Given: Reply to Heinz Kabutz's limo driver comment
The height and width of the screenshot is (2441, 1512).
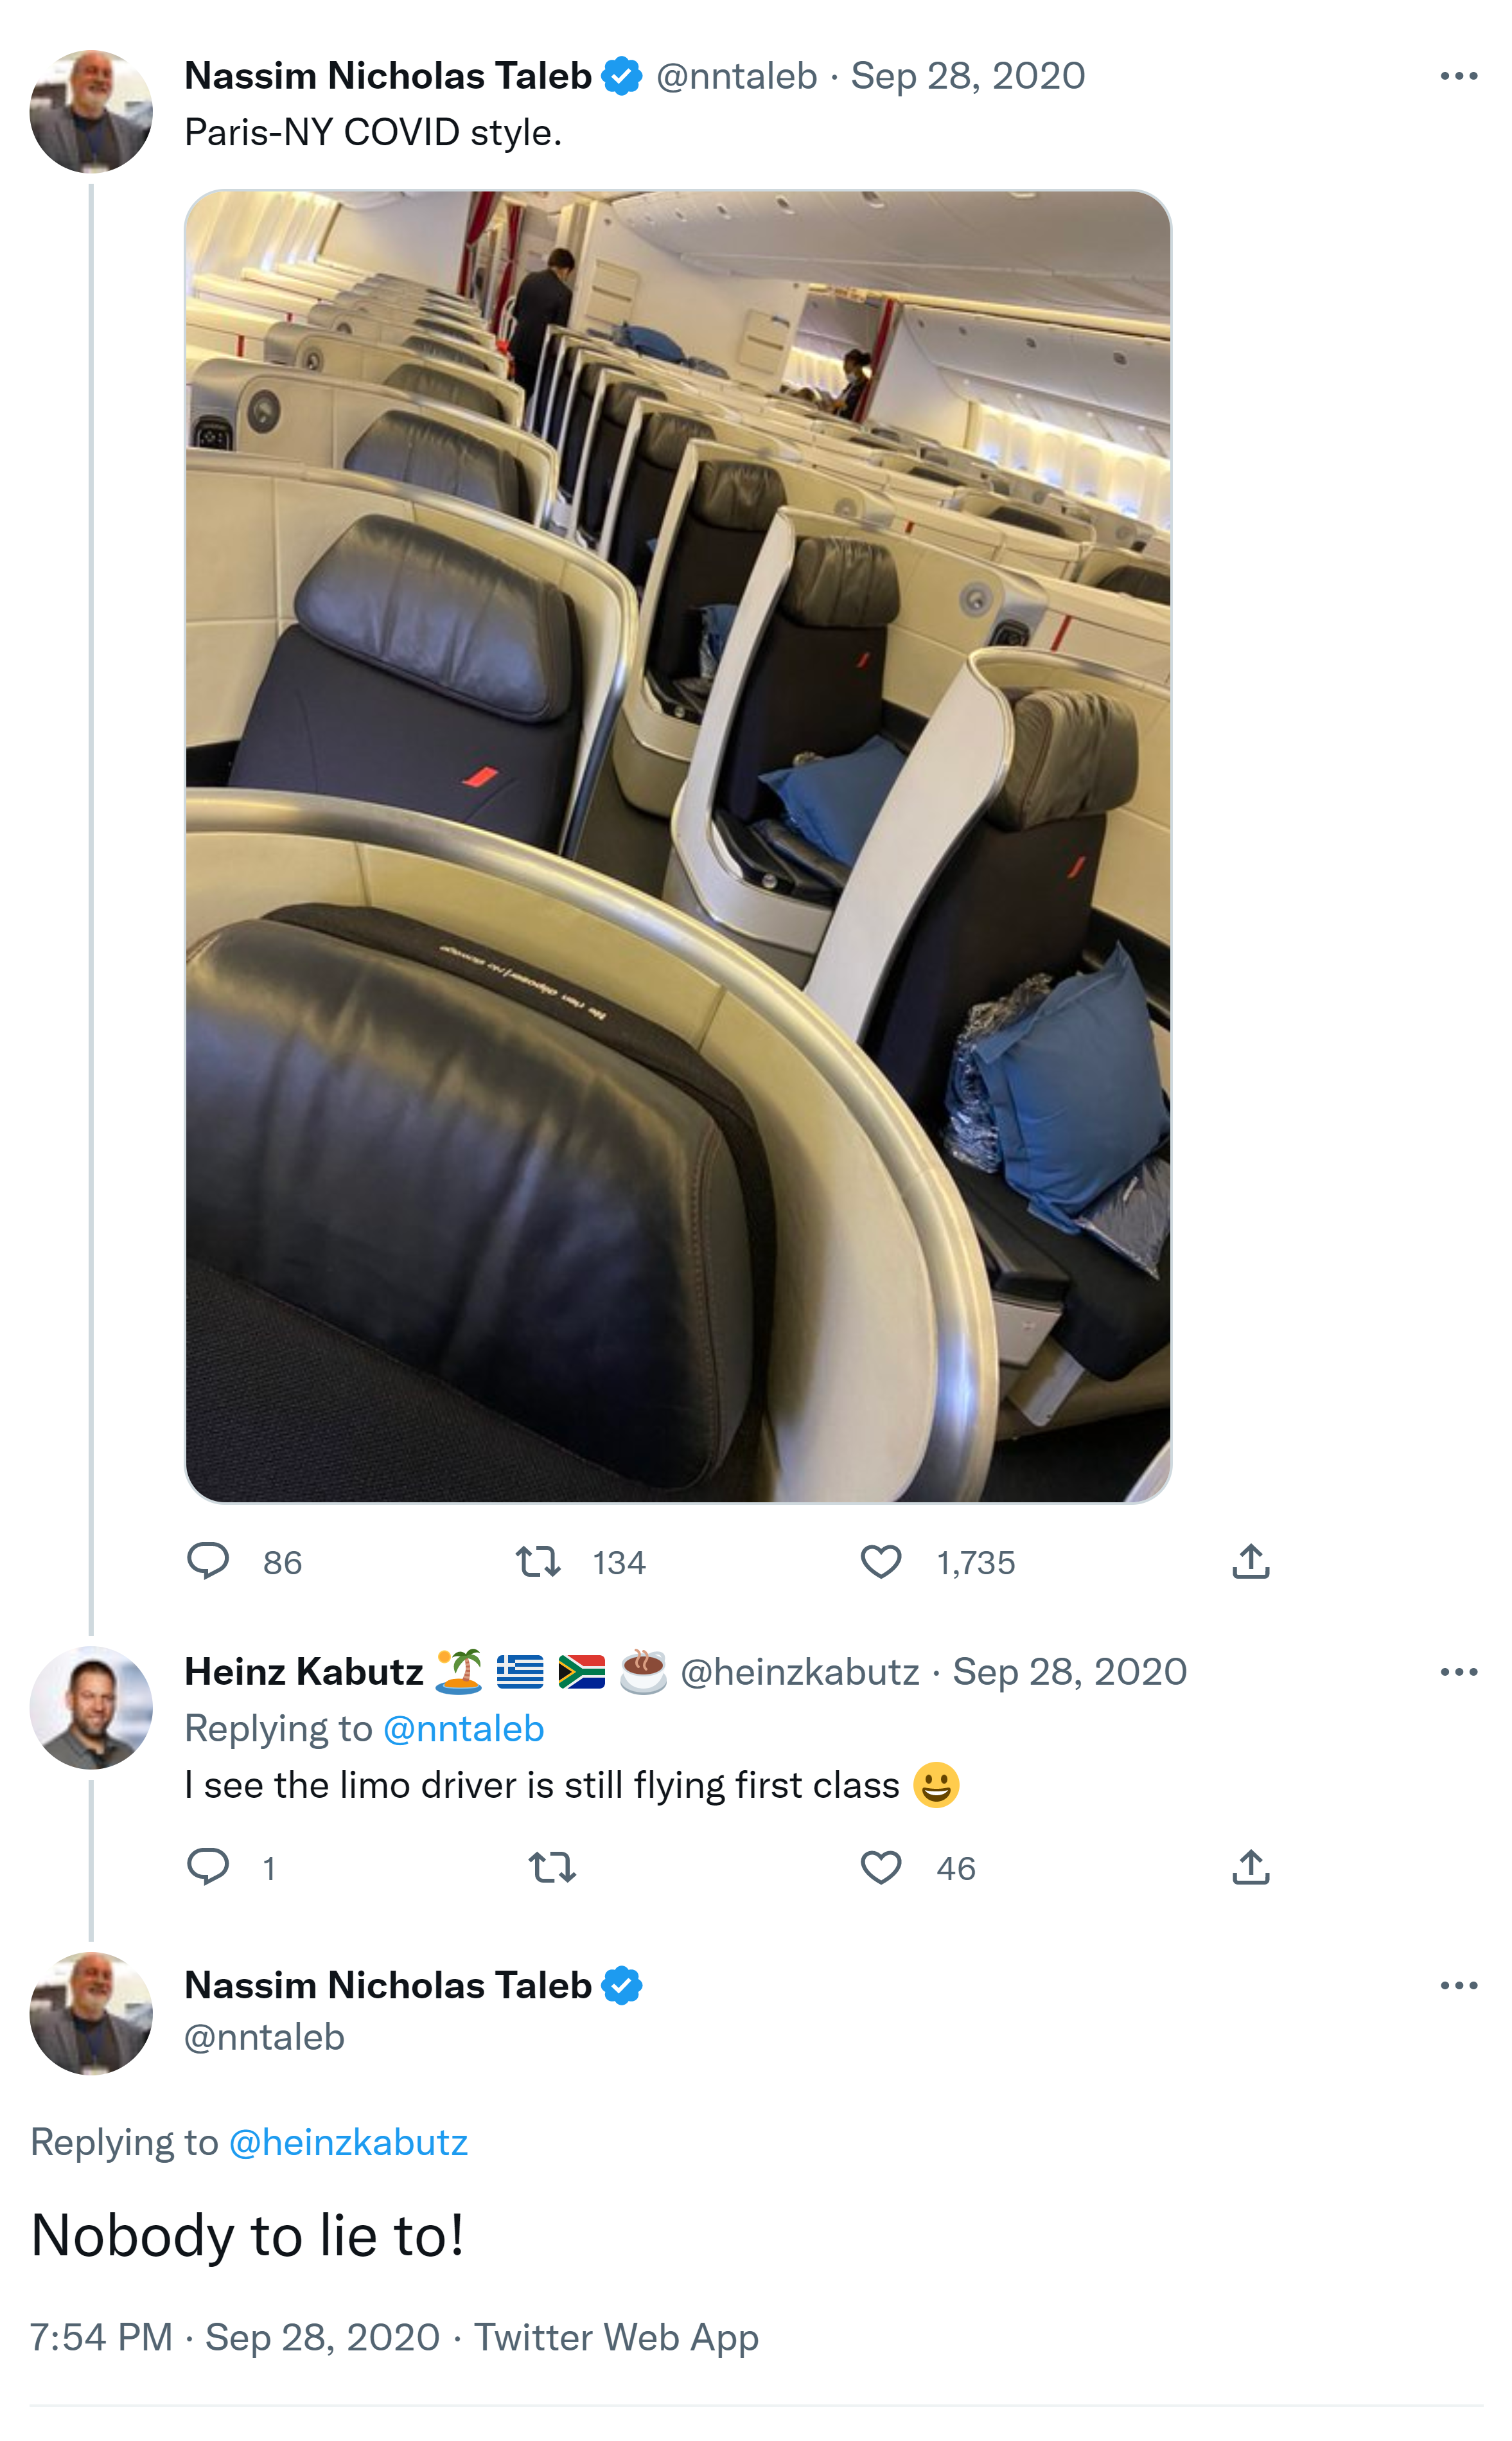Looking at the screenshot, I should [x=208, y=1867].
